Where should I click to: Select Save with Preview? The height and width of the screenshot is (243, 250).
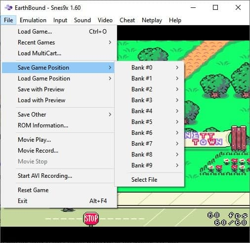pyautogui.click(x=58, y=89)
